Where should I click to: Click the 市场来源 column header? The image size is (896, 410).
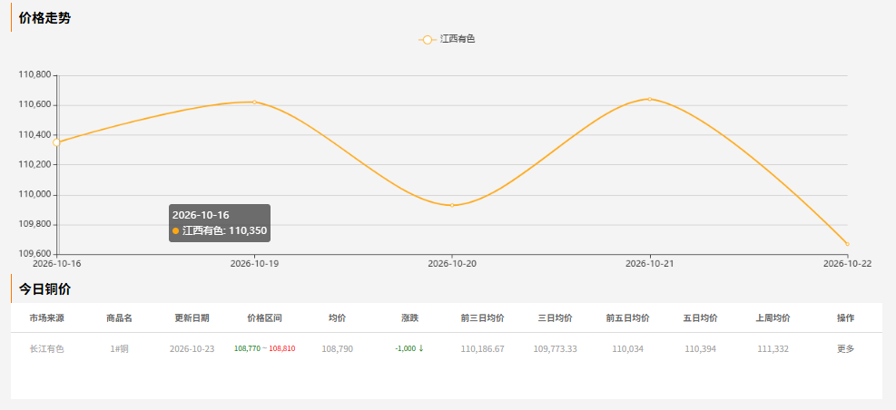(47, 318)
